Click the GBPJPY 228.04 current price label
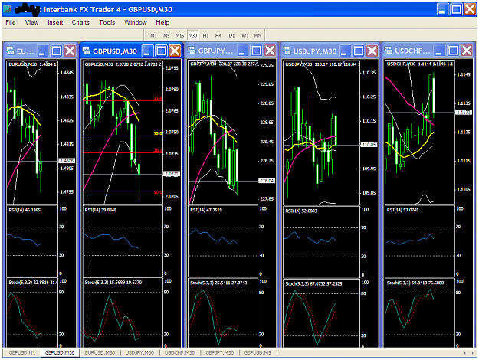Screen dimensions: 479x360 point(267,181)
